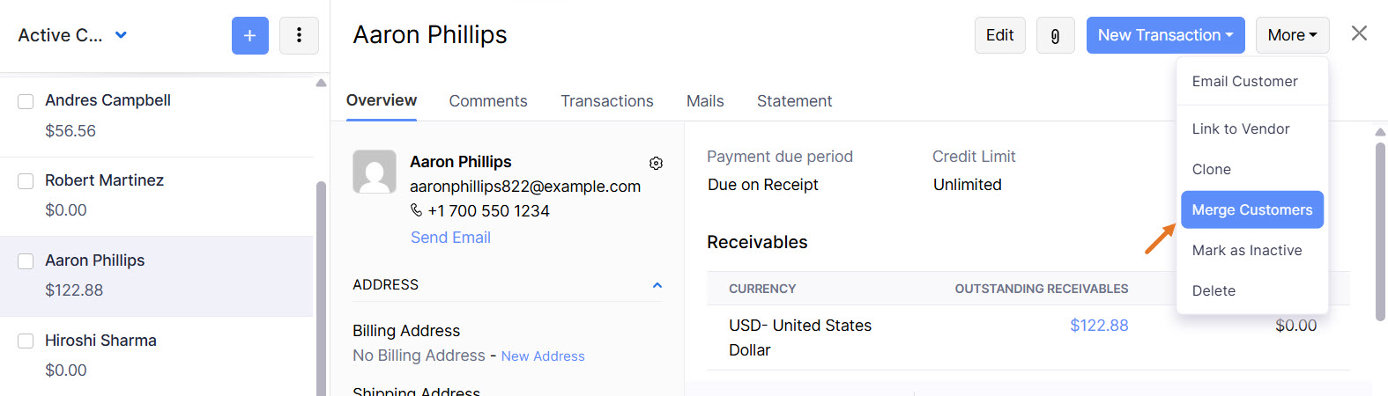Choose Merge Customers from the More menu
Image resolution: width=1388 pixels, height=396 pixels.
(1251, 209)
